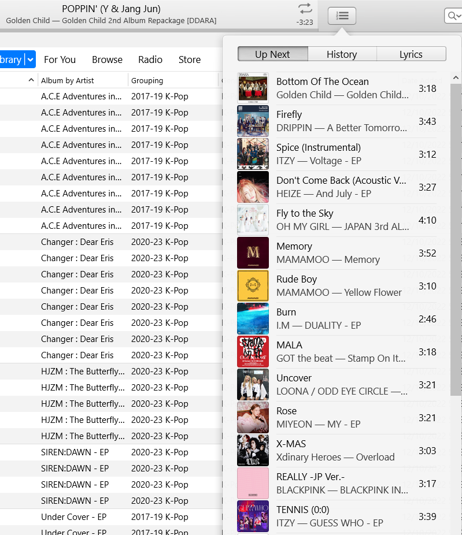
Task: Click the Up Next scrollbar thumb
Action: 456,240
